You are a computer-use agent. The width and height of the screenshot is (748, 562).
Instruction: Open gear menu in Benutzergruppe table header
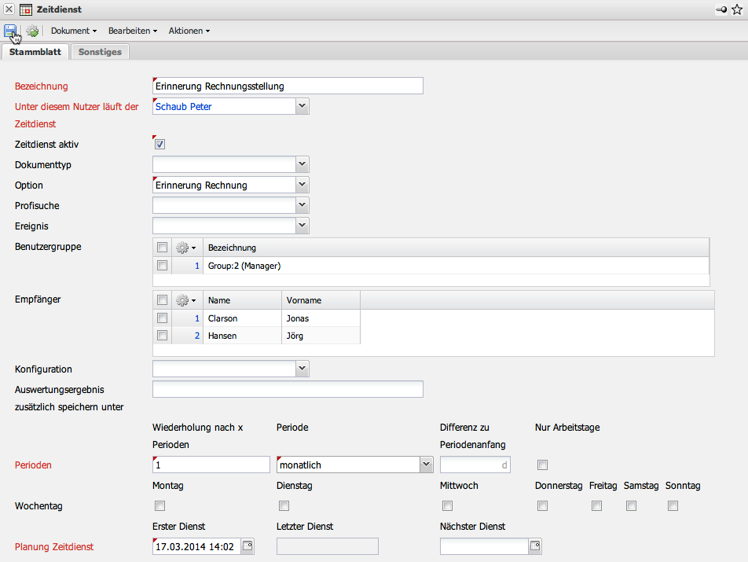point(185,248)
